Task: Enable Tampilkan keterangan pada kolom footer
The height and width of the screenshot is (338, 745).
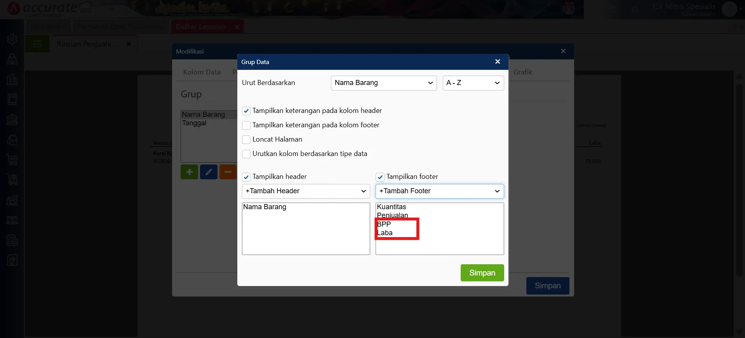Action: point(246,125)
